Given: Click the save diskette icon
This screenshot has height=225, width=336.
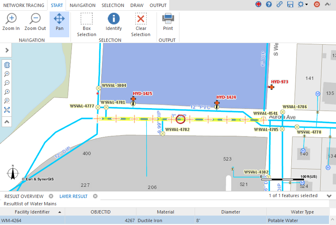Looking at the screenshot, I should click(291, 5).
